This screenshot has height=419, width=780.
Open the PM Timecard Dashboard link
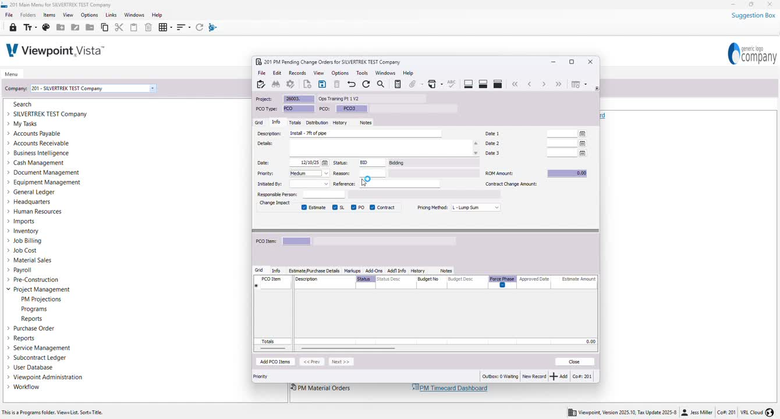click(453, 388)
